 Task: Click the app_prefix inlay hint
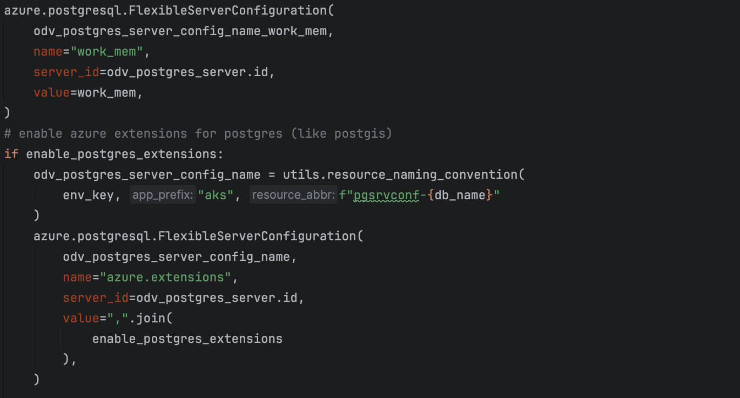(163, 195)
